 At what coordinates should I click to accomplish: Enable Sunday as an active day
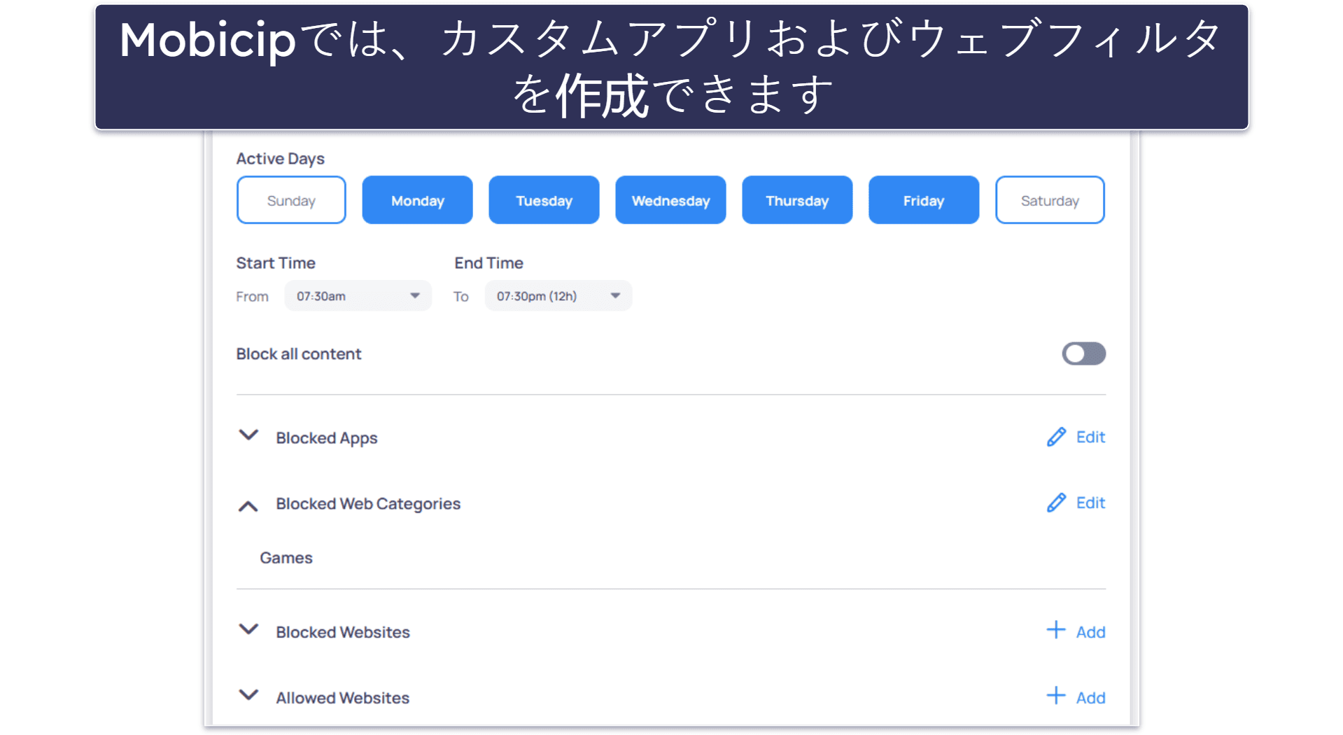(291, 200)
